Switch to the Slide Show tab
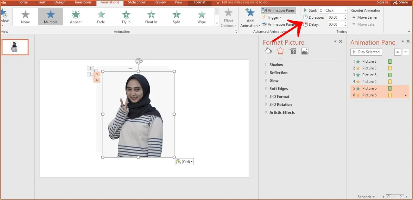The width and height of the screenshot is (413, 200). 137,2
